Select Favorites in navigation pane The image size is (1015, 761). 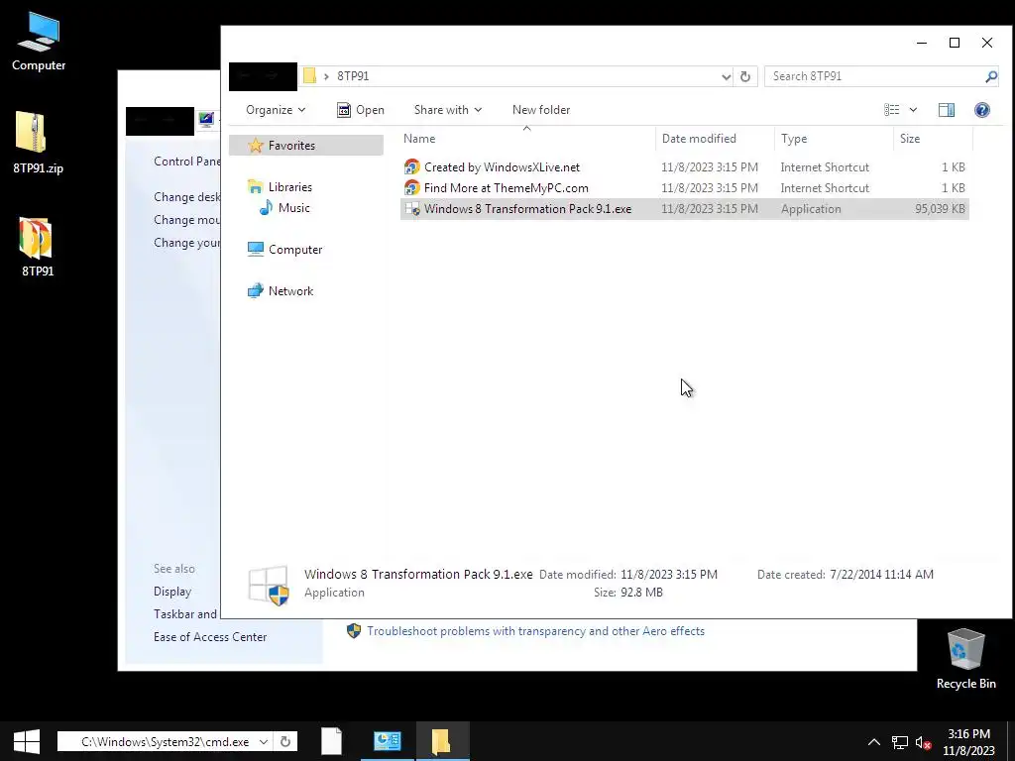click(x=306, y=145)
